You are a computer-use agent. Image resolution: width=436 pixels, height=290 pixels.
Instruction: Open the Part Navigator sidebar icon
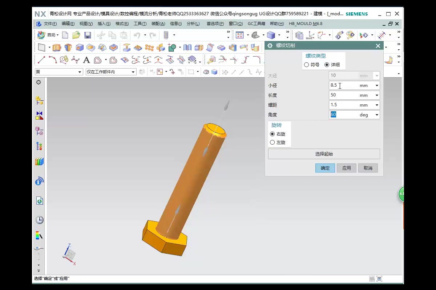tap(39, 131)
